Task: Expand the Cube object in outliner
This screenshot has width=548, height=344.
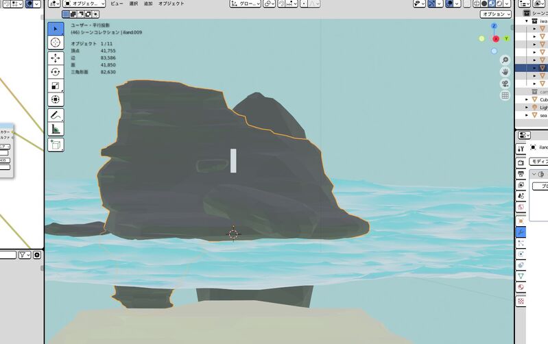Action: [527, 99]
